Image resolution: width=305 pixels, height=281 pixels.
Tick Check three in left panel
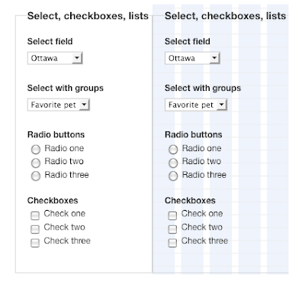(35, 243)
